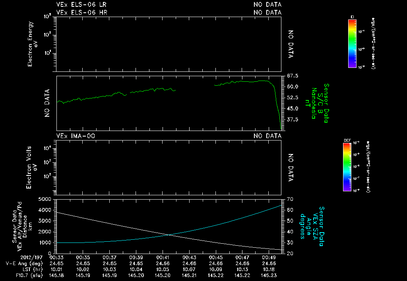Click the 40 degree SZA tick label

[290, 232]
